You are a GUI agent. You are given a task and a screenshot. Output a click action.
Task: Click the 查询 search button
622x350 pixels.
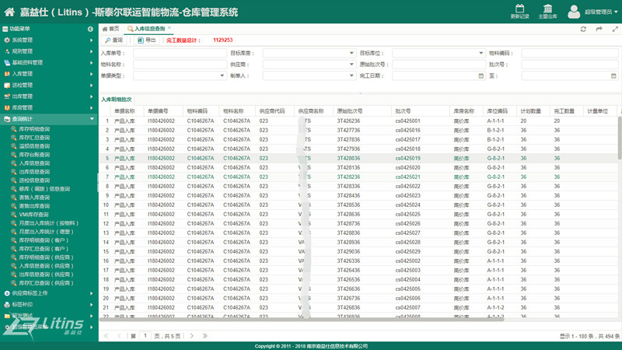coord(114,40)
